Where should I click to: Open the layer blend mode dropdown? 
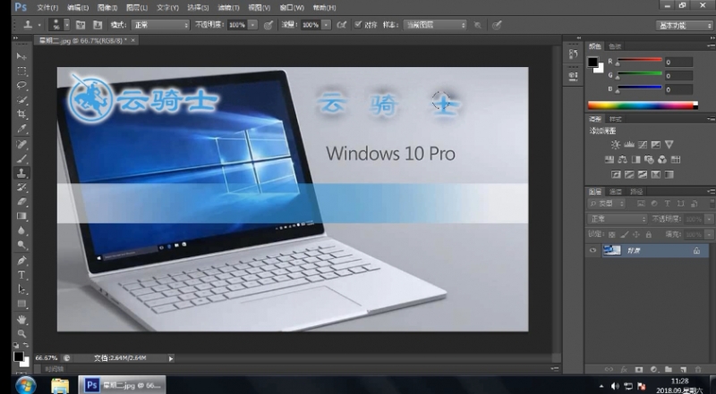(x=617, y=219)
